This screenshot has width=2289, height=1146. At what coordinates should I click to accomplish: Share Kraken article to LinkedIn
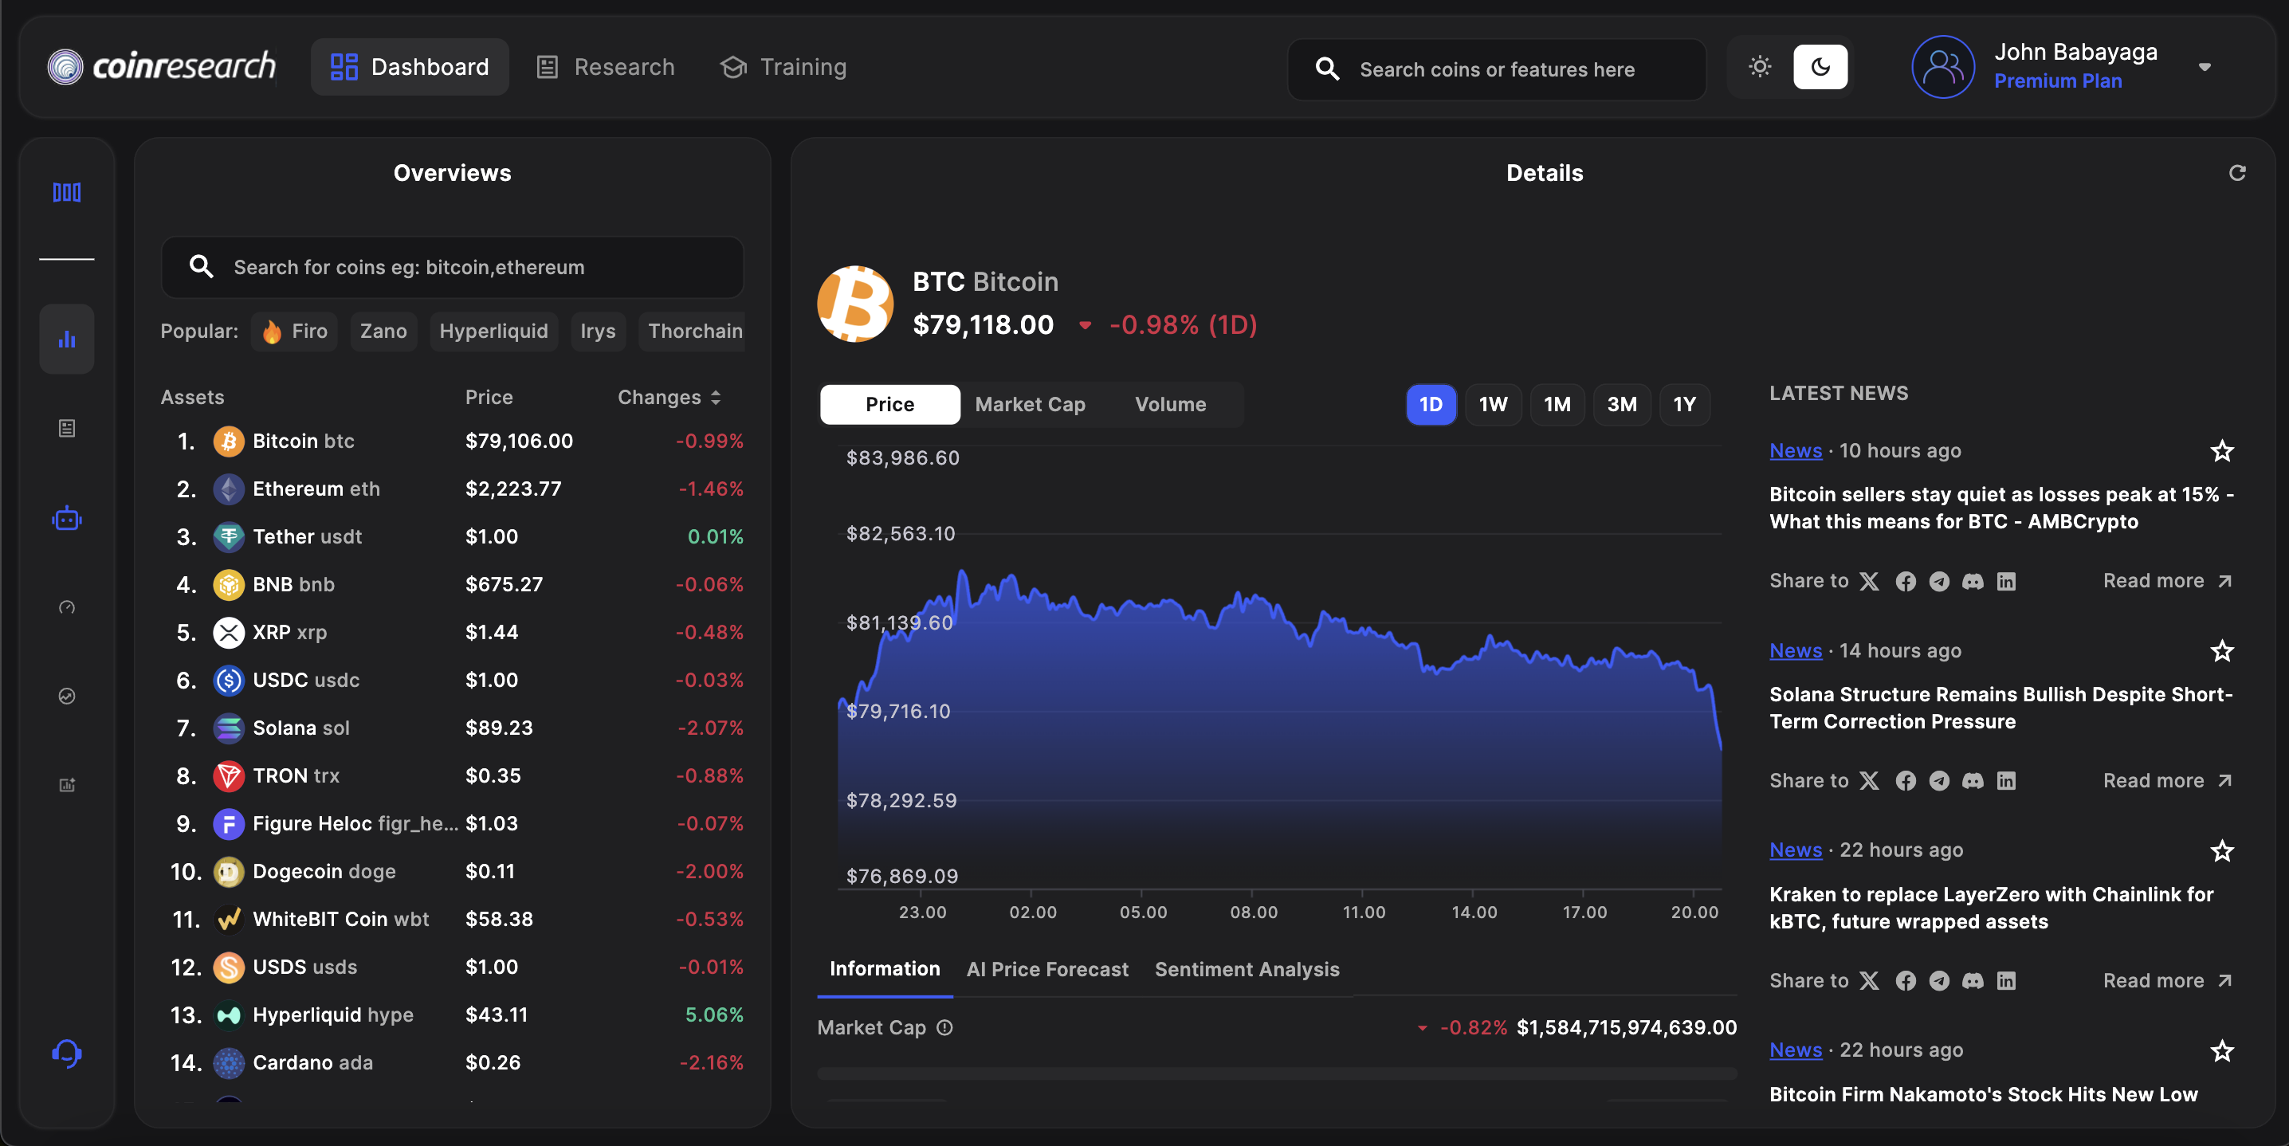coord(2005,981)
